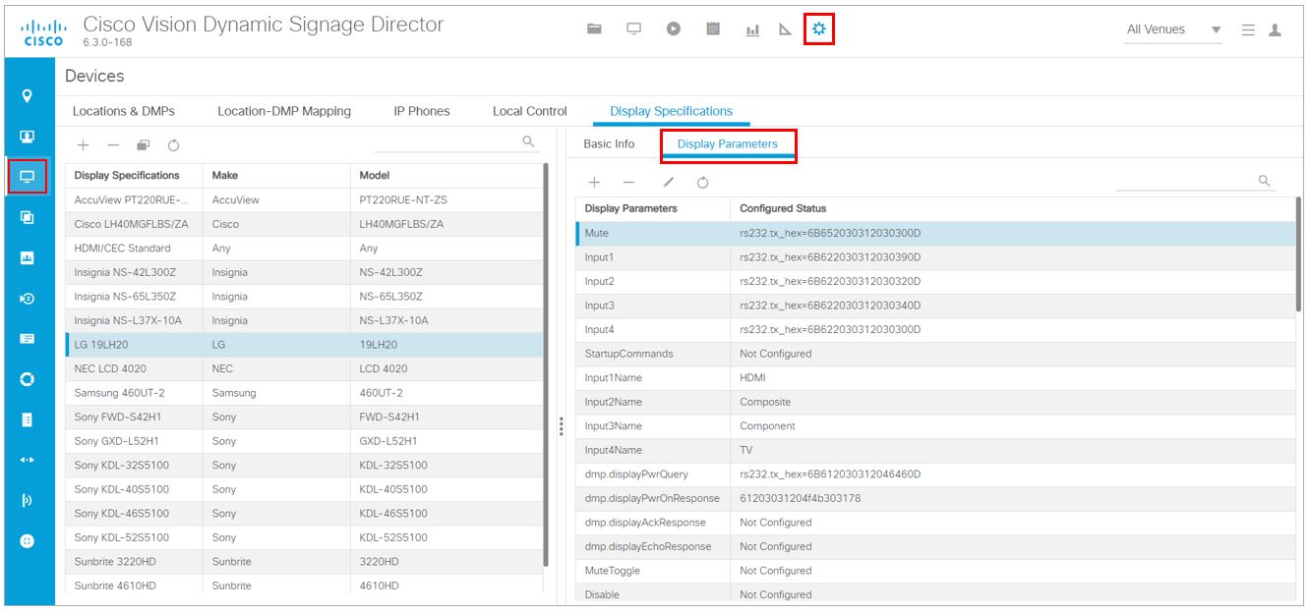Open the calendar grid icon in top navigation
1310x614 pixels.
click(713, 29)
